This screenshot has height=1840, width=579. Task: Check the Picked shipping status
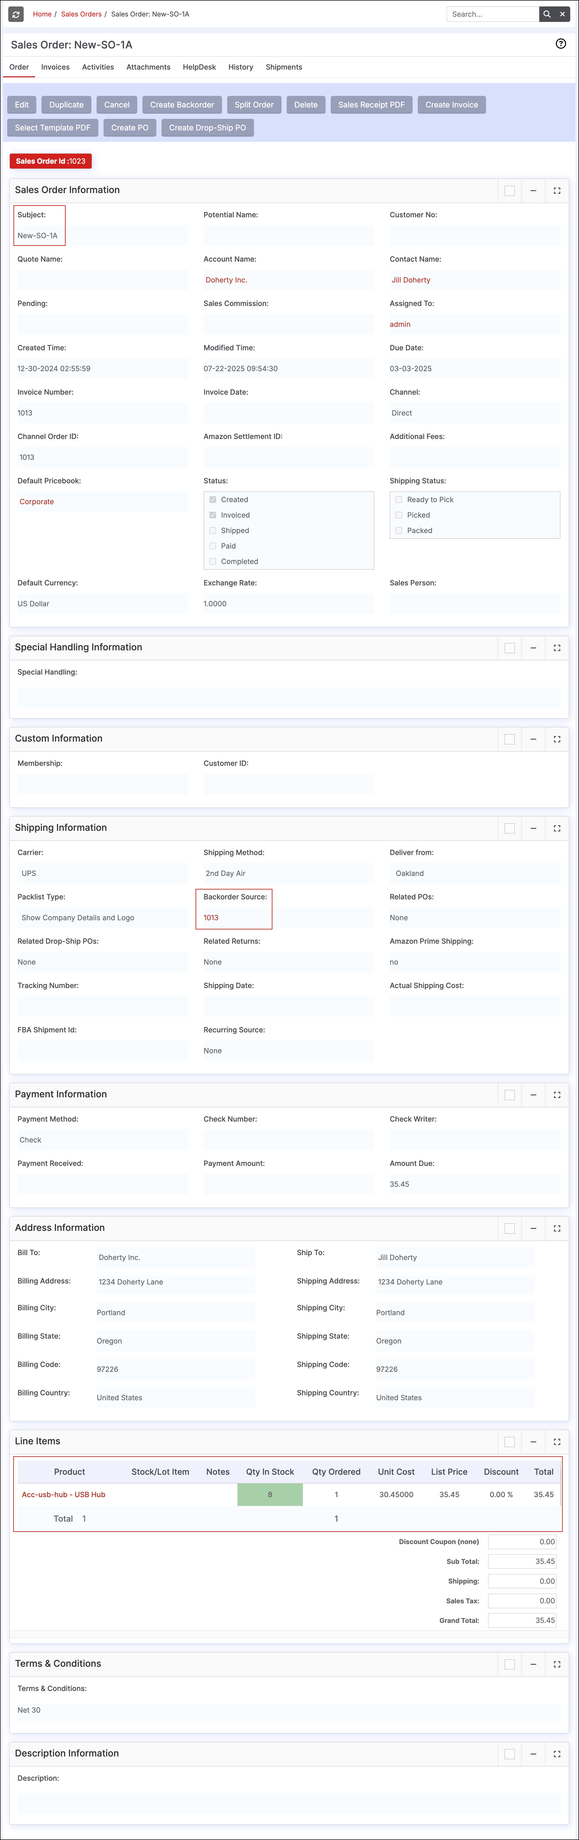(x=398, y=515)
